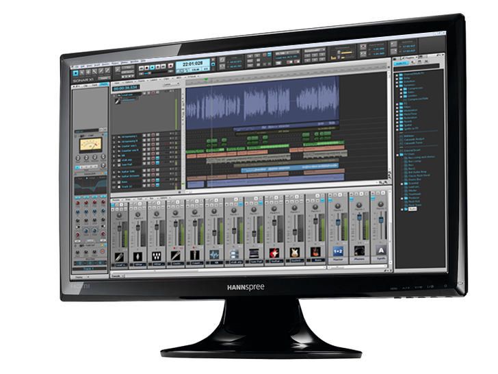Screen dimensions: 498x374
Task: Click the Return to Zero transport button
Action: 142,68
